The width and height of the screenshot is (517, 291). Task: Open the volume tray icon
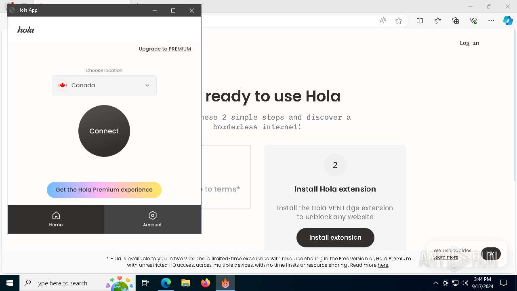click(x=465, y=283)
